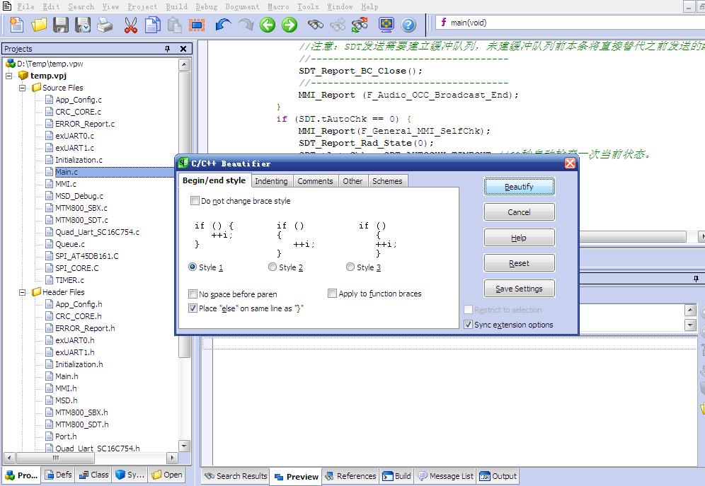Click the Find Next binoculars icon
Image resolution: width=705 pixels, height=486 pixels.
(x=338, y=25)
